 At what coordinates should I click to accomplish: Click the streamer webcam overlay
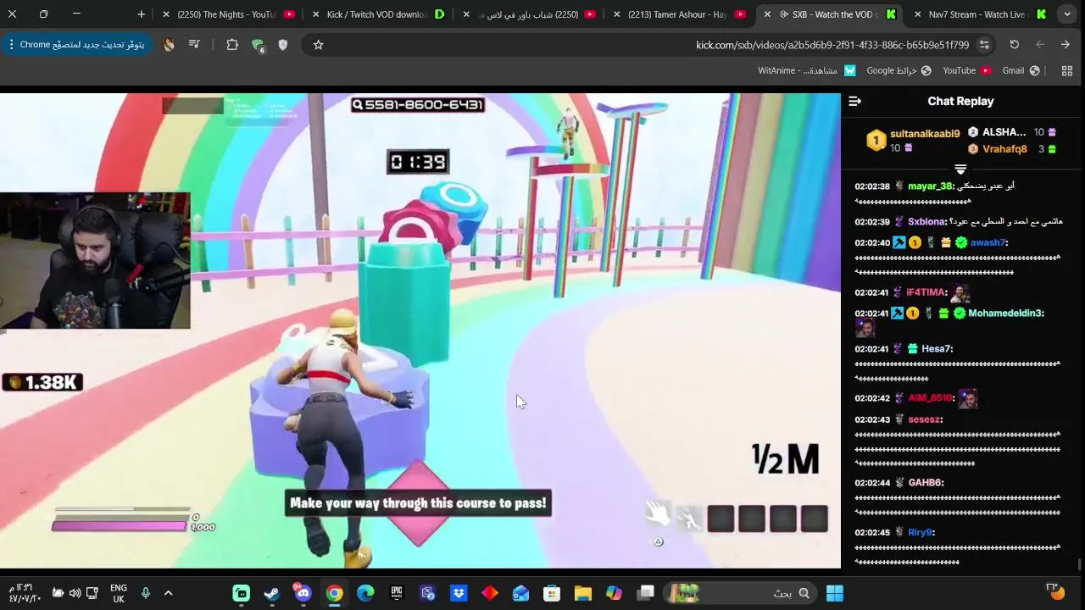click(95, 261)
